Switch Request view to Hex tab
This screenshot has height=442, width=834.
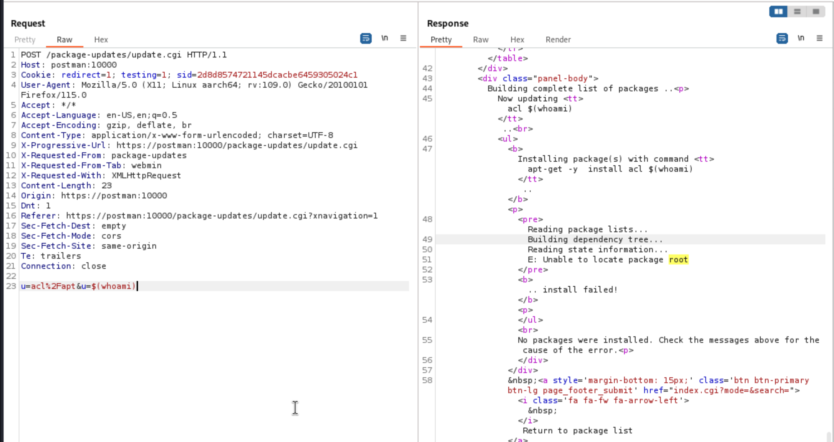point(101,40)
